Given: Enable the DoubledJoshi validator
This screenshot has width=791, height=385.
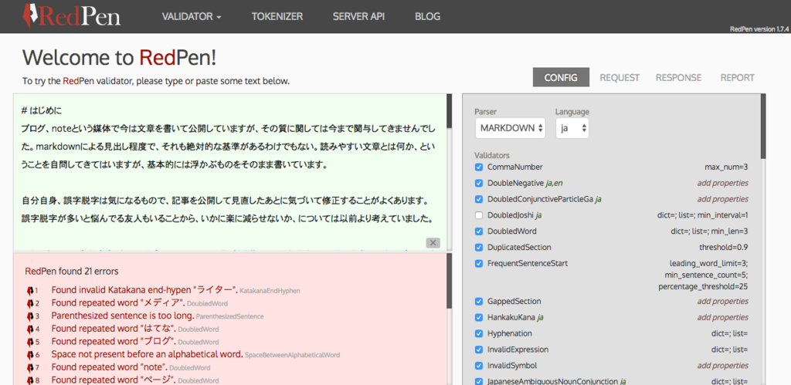Looking at the screenshot, I should pos(479,215).
